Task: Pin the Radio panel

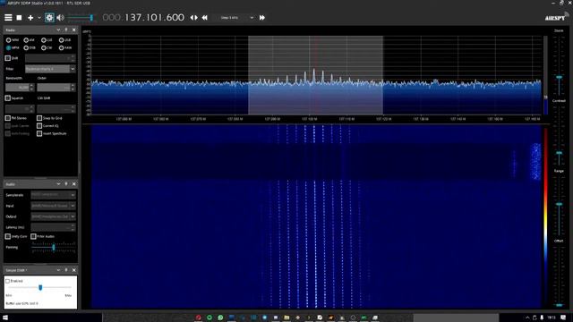Action: coord(66,30)
